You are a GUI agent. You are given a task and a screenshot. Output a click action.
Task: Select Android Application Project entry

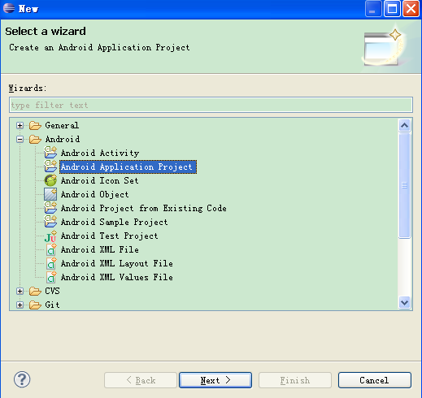[x=128, y=167]
